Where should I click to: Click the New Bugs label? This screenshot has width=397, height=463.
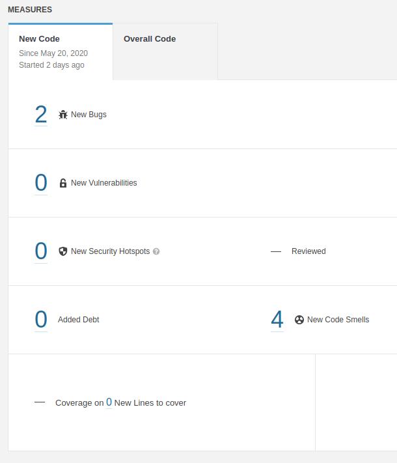click(x=89, y=115)
